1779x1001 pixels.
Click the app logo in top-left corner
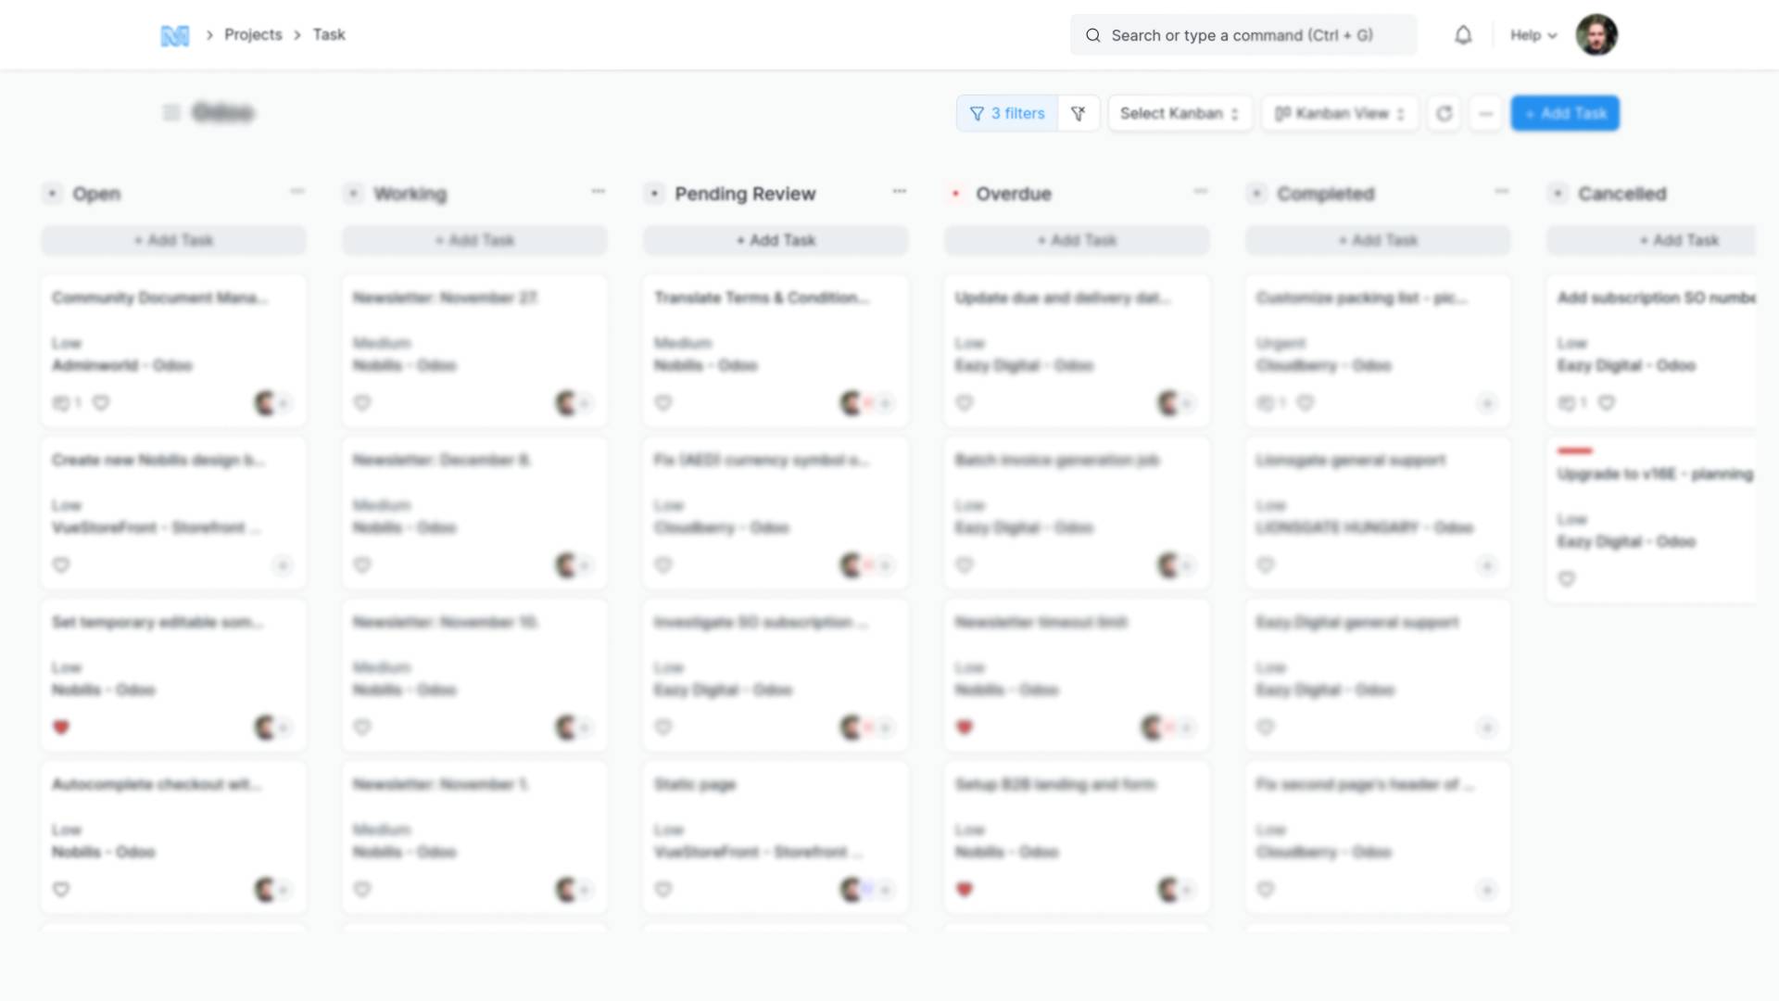[x=175, y=34]
